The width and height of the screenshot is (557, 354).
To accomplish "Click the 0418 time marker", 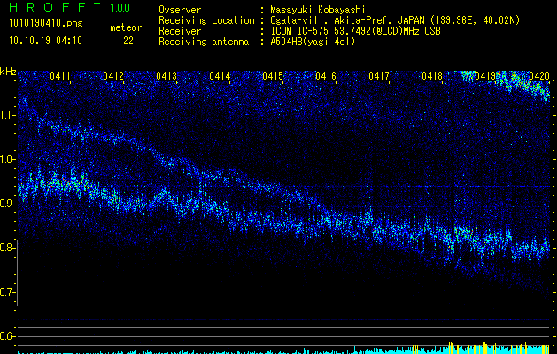I will coord(432,76).
